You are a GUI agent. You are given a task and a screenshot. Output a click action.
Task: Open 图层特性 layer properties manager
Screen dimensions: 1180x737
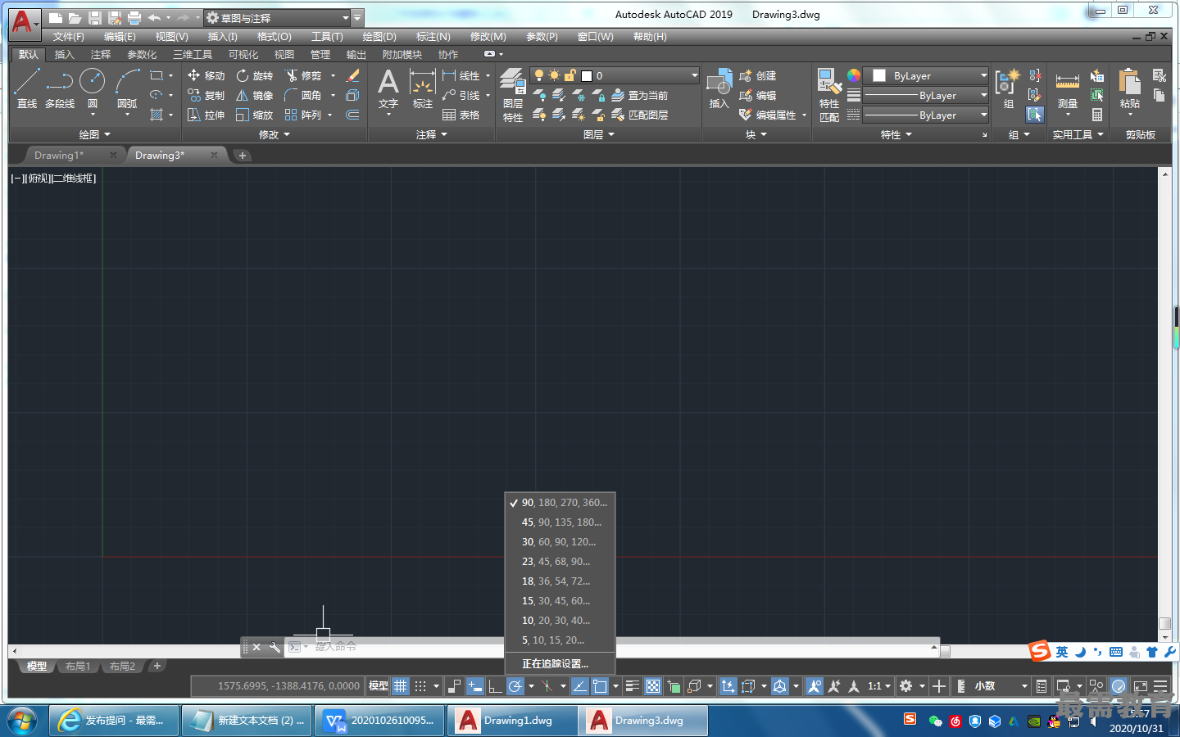pos(513,95)
